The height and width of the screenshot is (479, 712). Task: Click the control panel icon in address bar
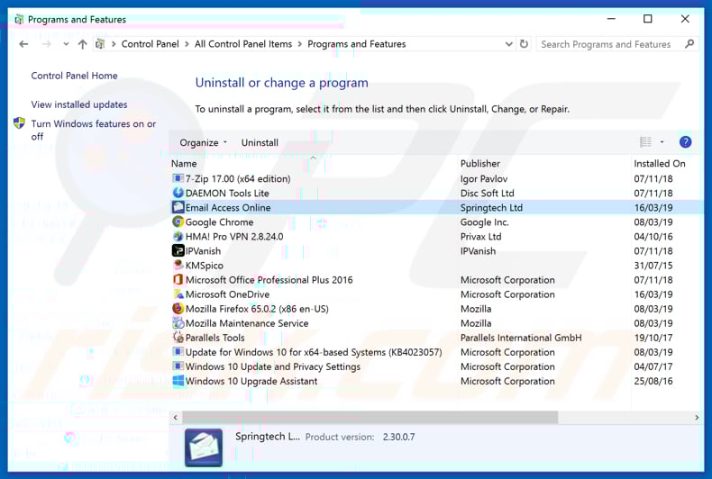click(x=100, y=44)
